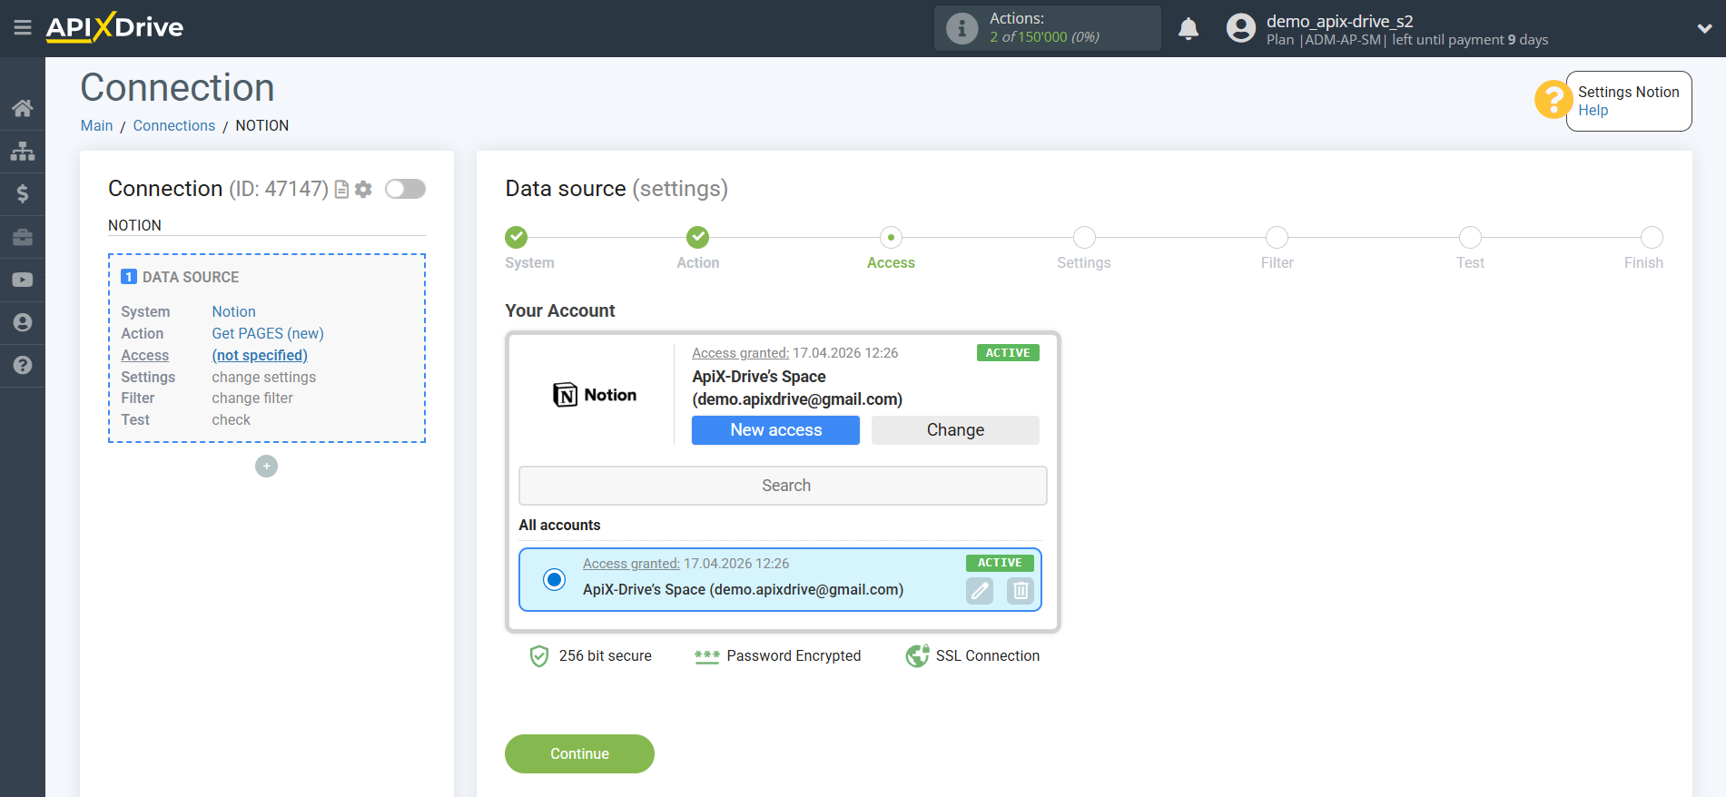The width and height of the screenshot is (1726, 797).
Task: Click the SSL Connection globe icon
Action: (917, 655)
